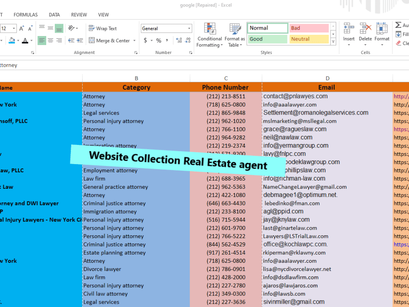Image resolution: width=409 pixels, height=307 pixels.
Task: Open Conditional Formatting menu
Action: point(210,35)
